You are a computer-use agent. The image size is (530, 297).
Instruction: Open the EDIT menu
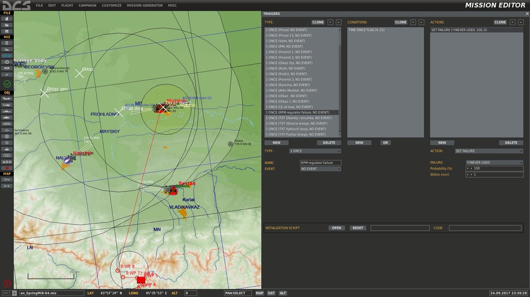(x=52, y=5)
